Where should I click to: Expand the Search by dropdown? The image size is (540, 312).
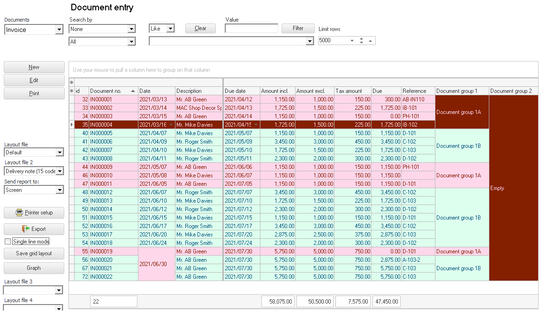[x=131, y=29]
